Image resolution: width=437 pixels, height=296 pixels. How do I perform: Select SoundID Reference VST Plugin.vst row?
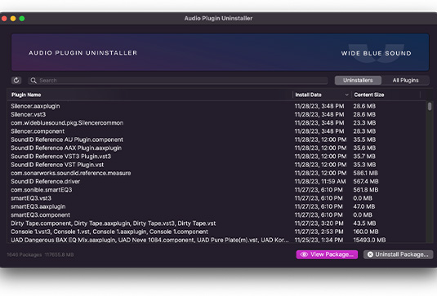[216, 165]
